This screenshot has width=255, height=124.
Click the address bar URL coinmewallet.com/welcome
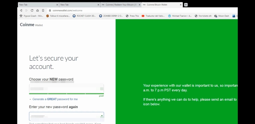point(67,10)
